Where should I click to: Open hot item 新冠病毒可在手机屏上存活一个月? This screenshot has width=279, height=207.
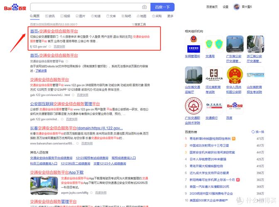pyautogui.click(x=212, y=180)
